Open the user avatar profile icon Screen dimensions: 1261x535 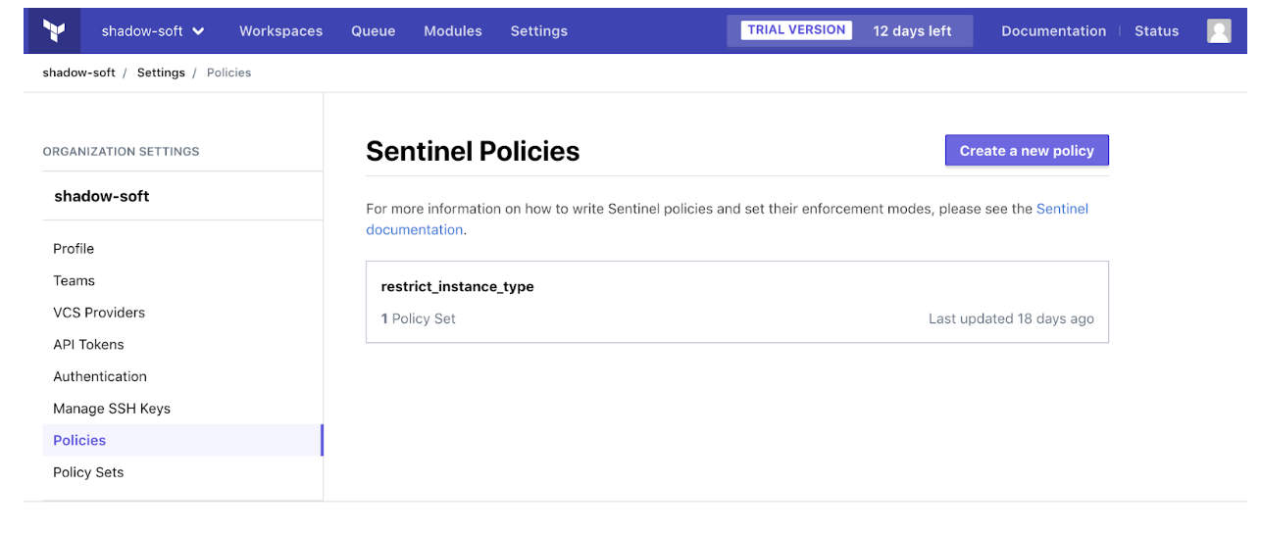[1219, 31]
